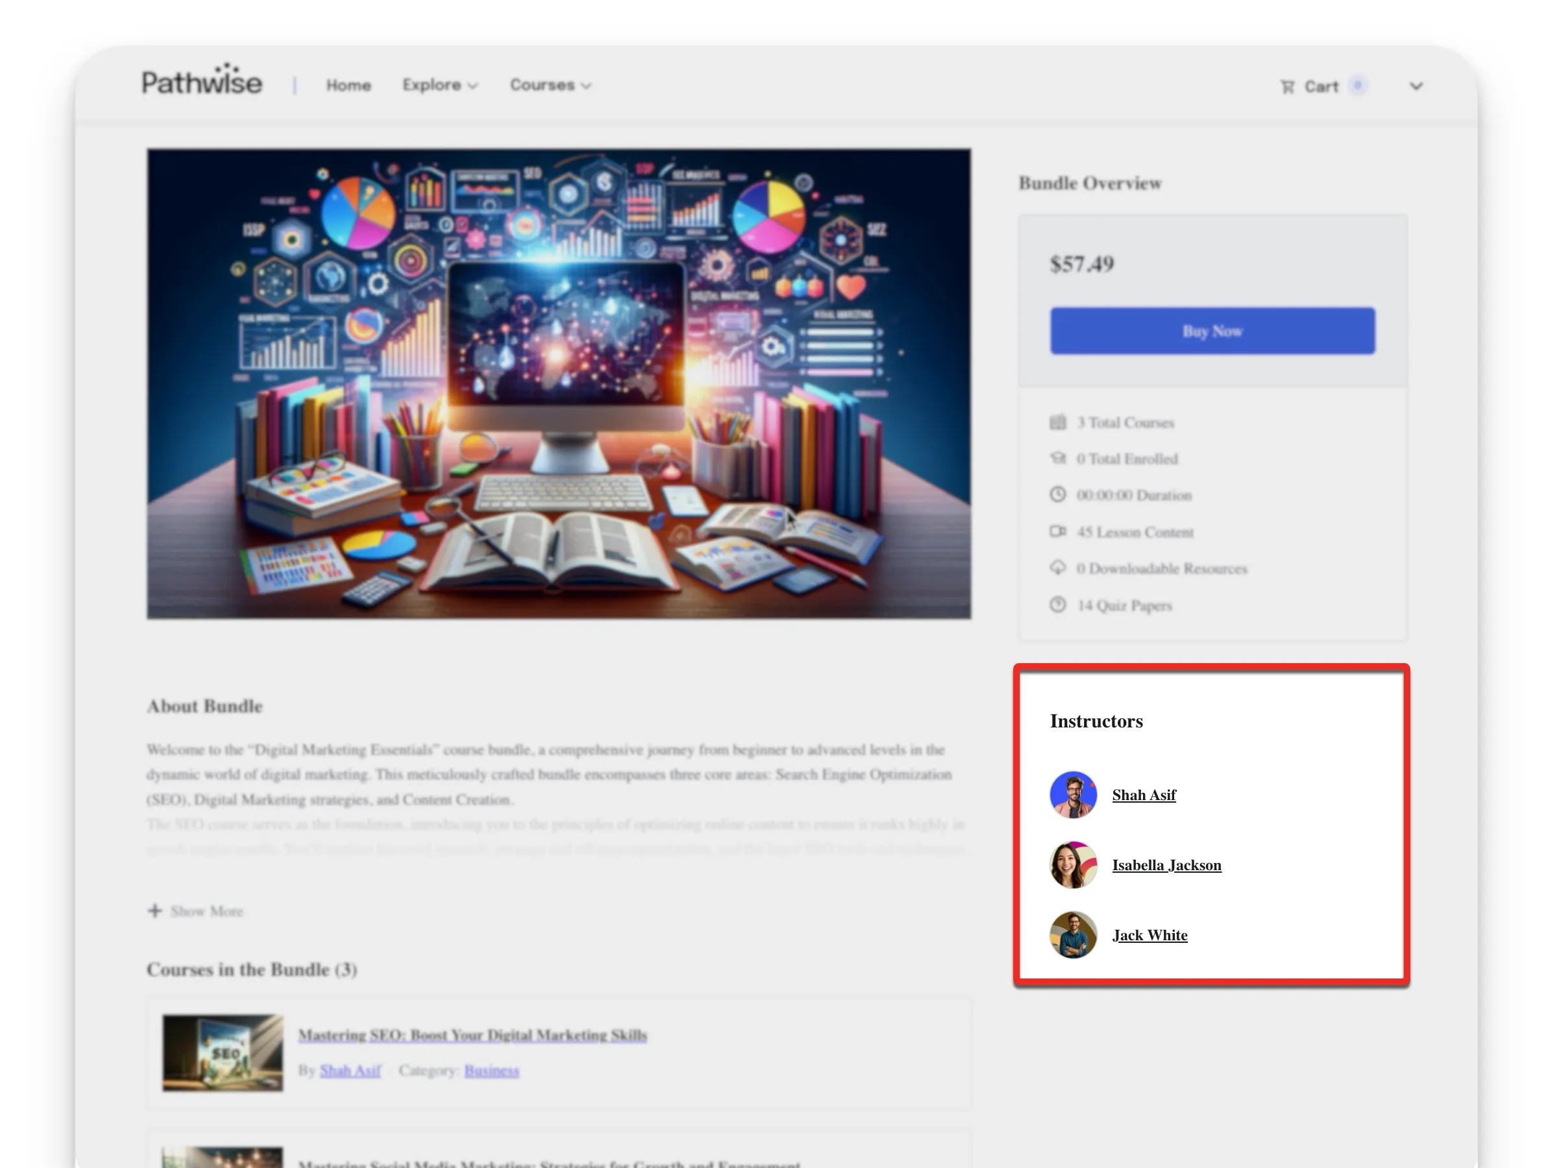Open Jack White instructor profile link
This screenshot has width=1553, height=1168.
[x=1150, y=936]
